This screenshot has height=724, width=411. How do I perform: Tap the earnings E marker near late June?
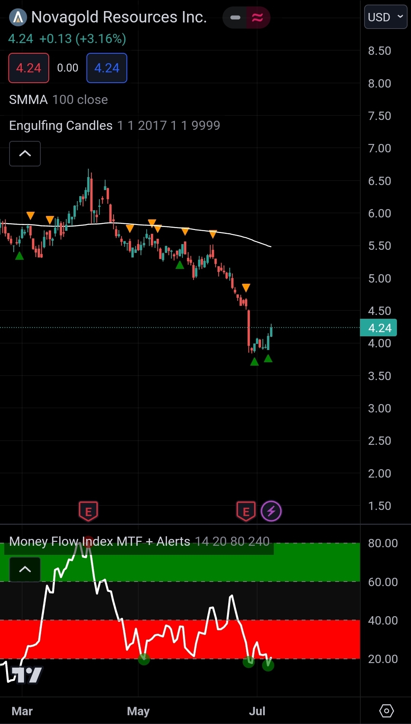pyautogui.click(x=246, y=511)
